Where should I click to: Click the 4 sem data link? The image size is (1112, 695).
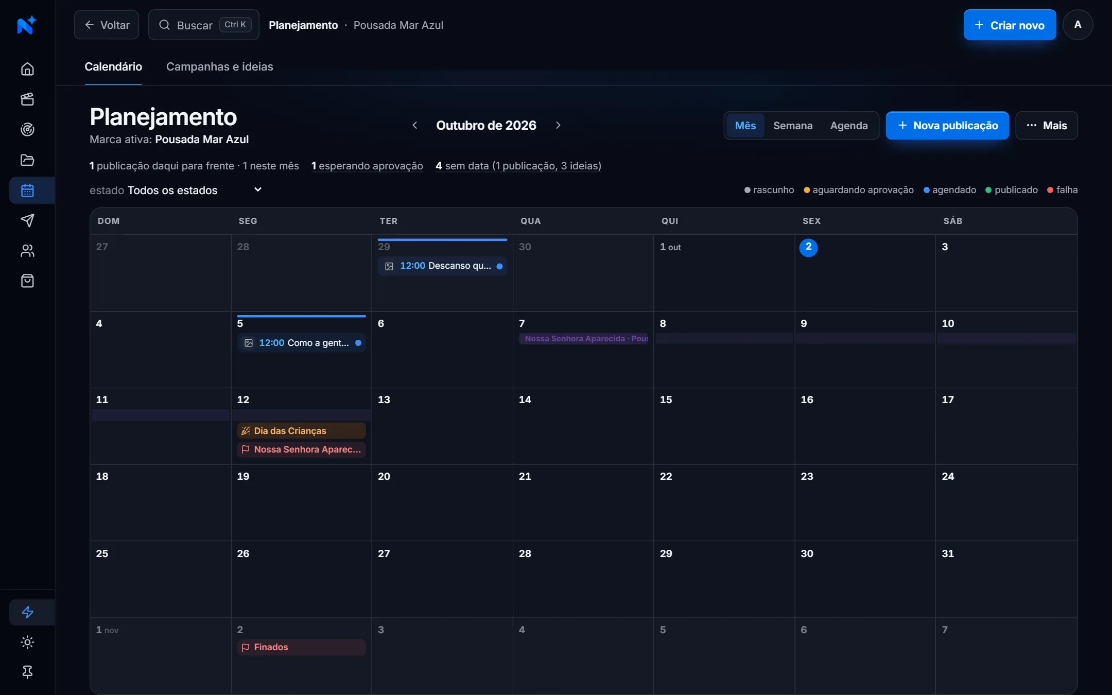(x=518, y=166)
